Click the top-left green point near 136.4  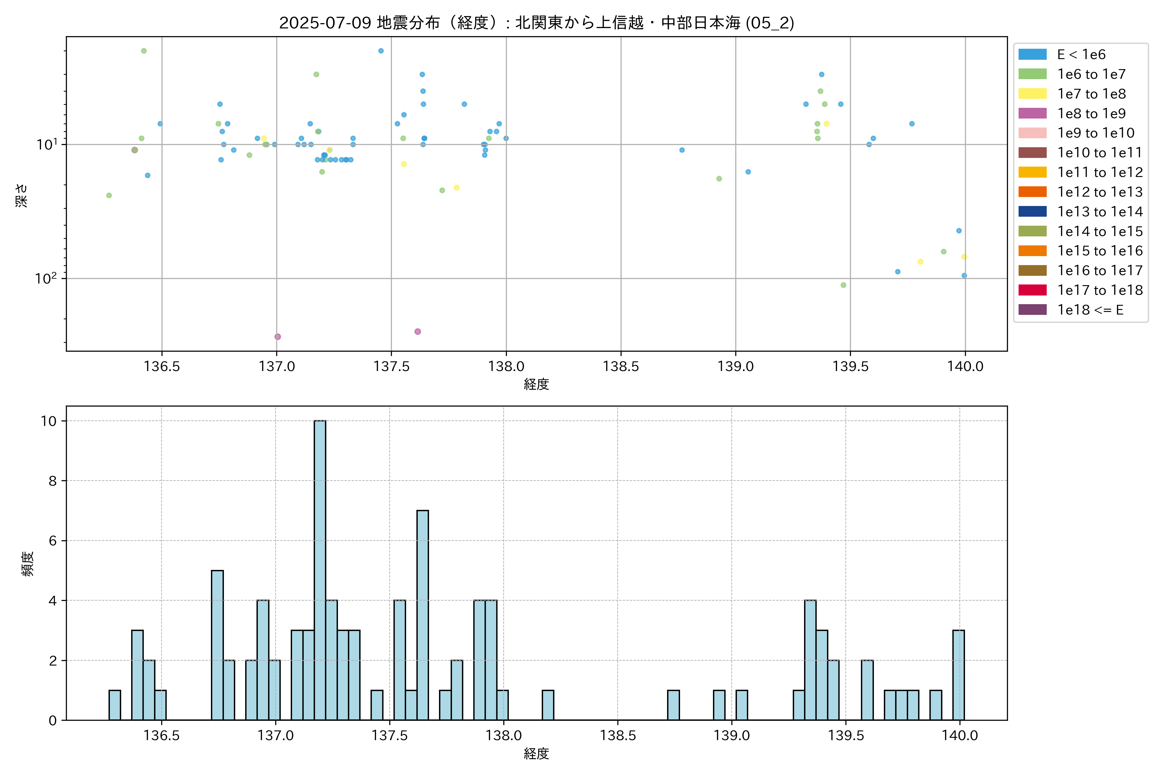tap(144, 51)
